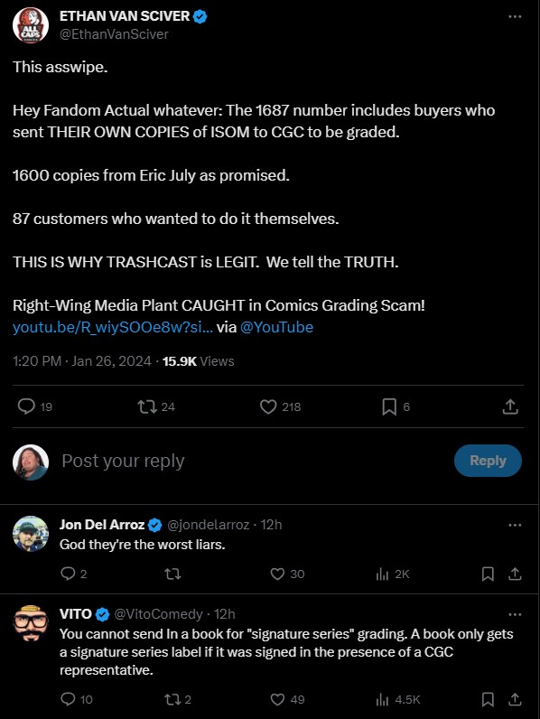Repost the main tweet with 24 reposts
The width and height of the screenshot is (540, 719).
click(147, 406)
